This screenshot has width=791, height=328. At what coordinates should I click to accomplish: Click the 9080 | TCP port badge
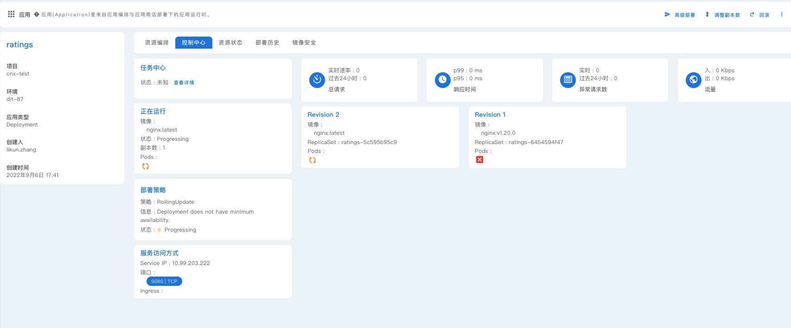click(164, 281)
